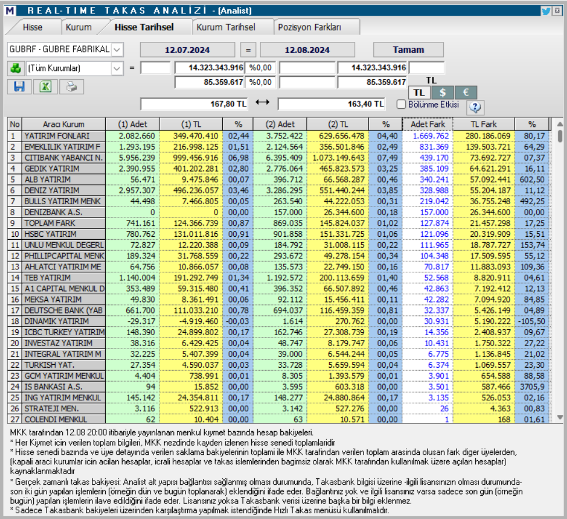
Task: Click the Save icon below the symbol selector
Action: tap(20, 87)
